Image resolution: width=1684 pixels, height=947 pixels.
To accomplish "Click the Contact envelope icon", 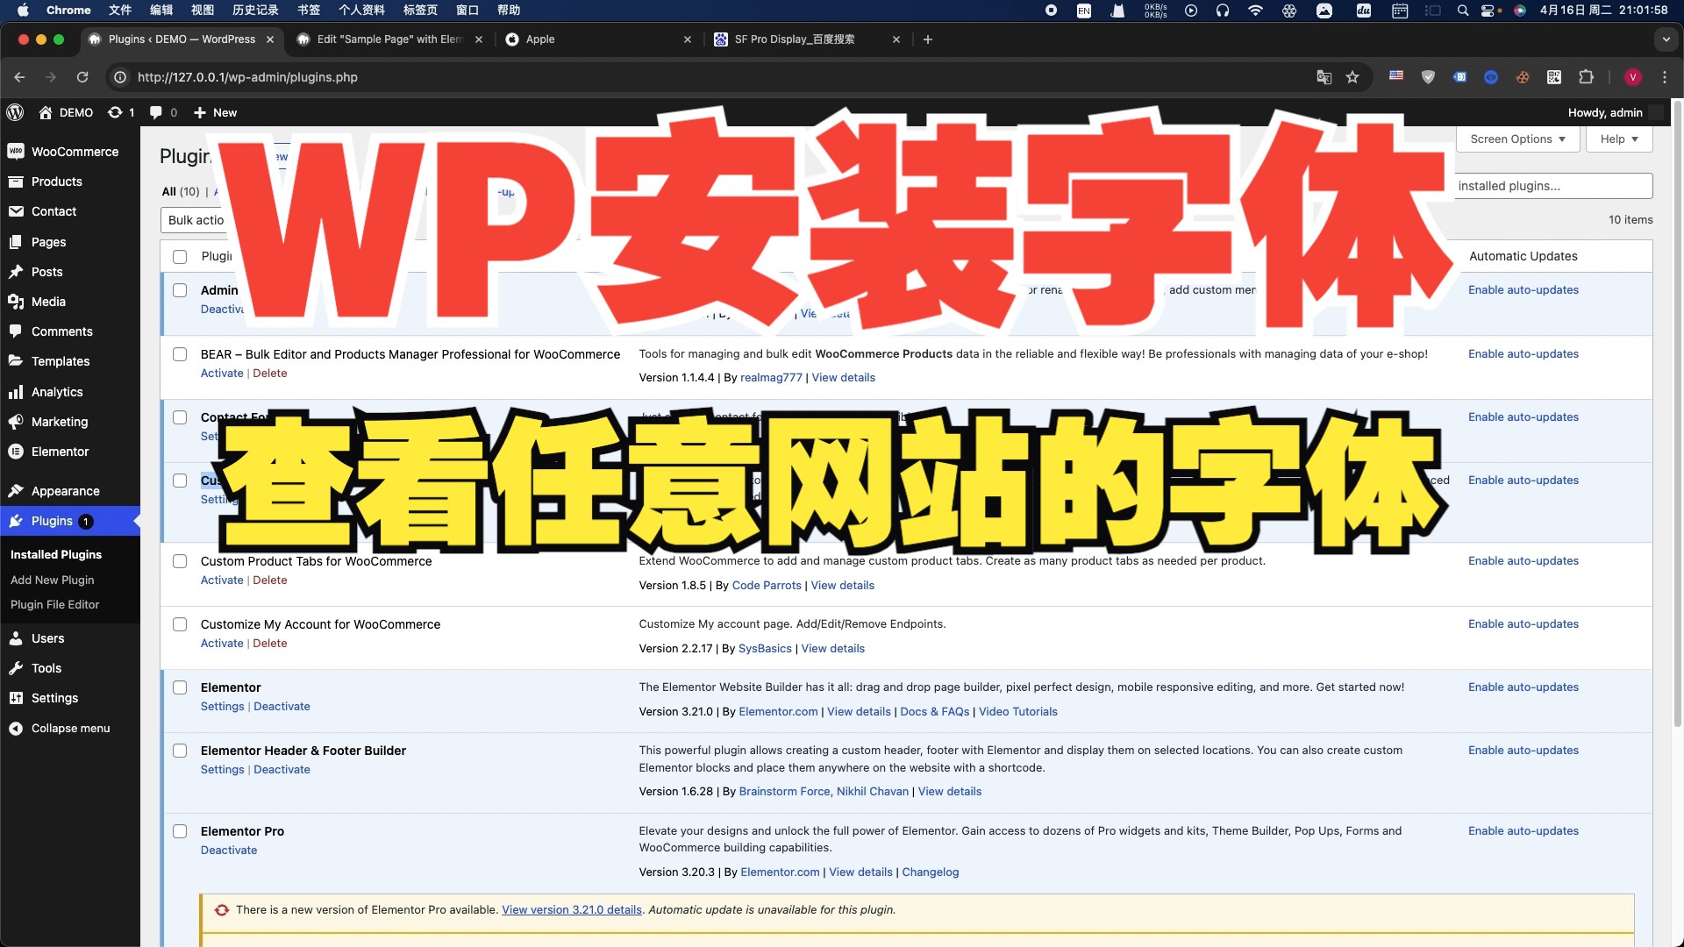I will (16, 211).
